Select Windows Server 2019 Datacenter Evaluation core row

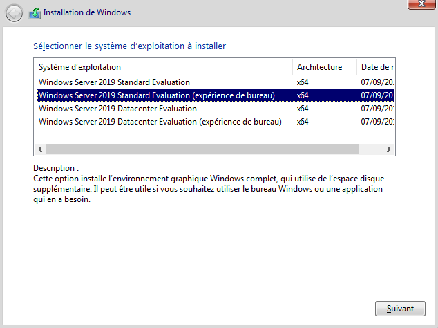point(216,109)
